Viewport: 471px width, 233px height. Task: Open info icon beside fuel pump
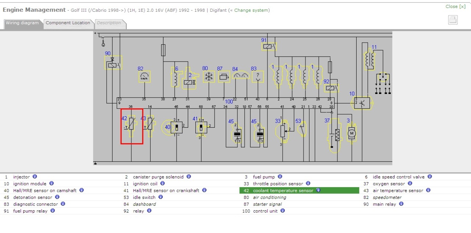tap(280, 176)
